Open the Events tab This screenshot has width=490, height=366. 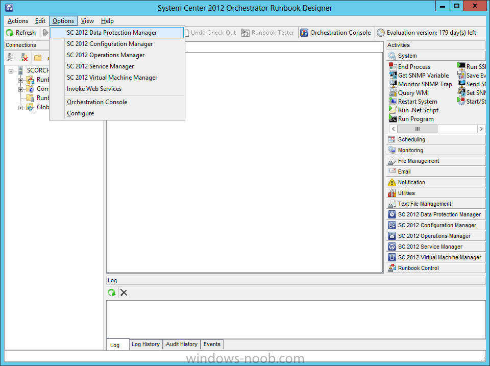[212, 344]
